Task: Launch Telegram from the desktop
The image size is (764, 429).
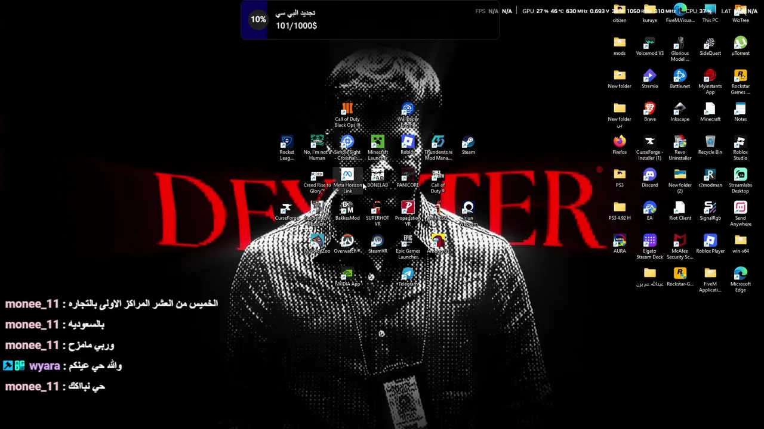Action: pyautogui.click(x=408, y=277)
